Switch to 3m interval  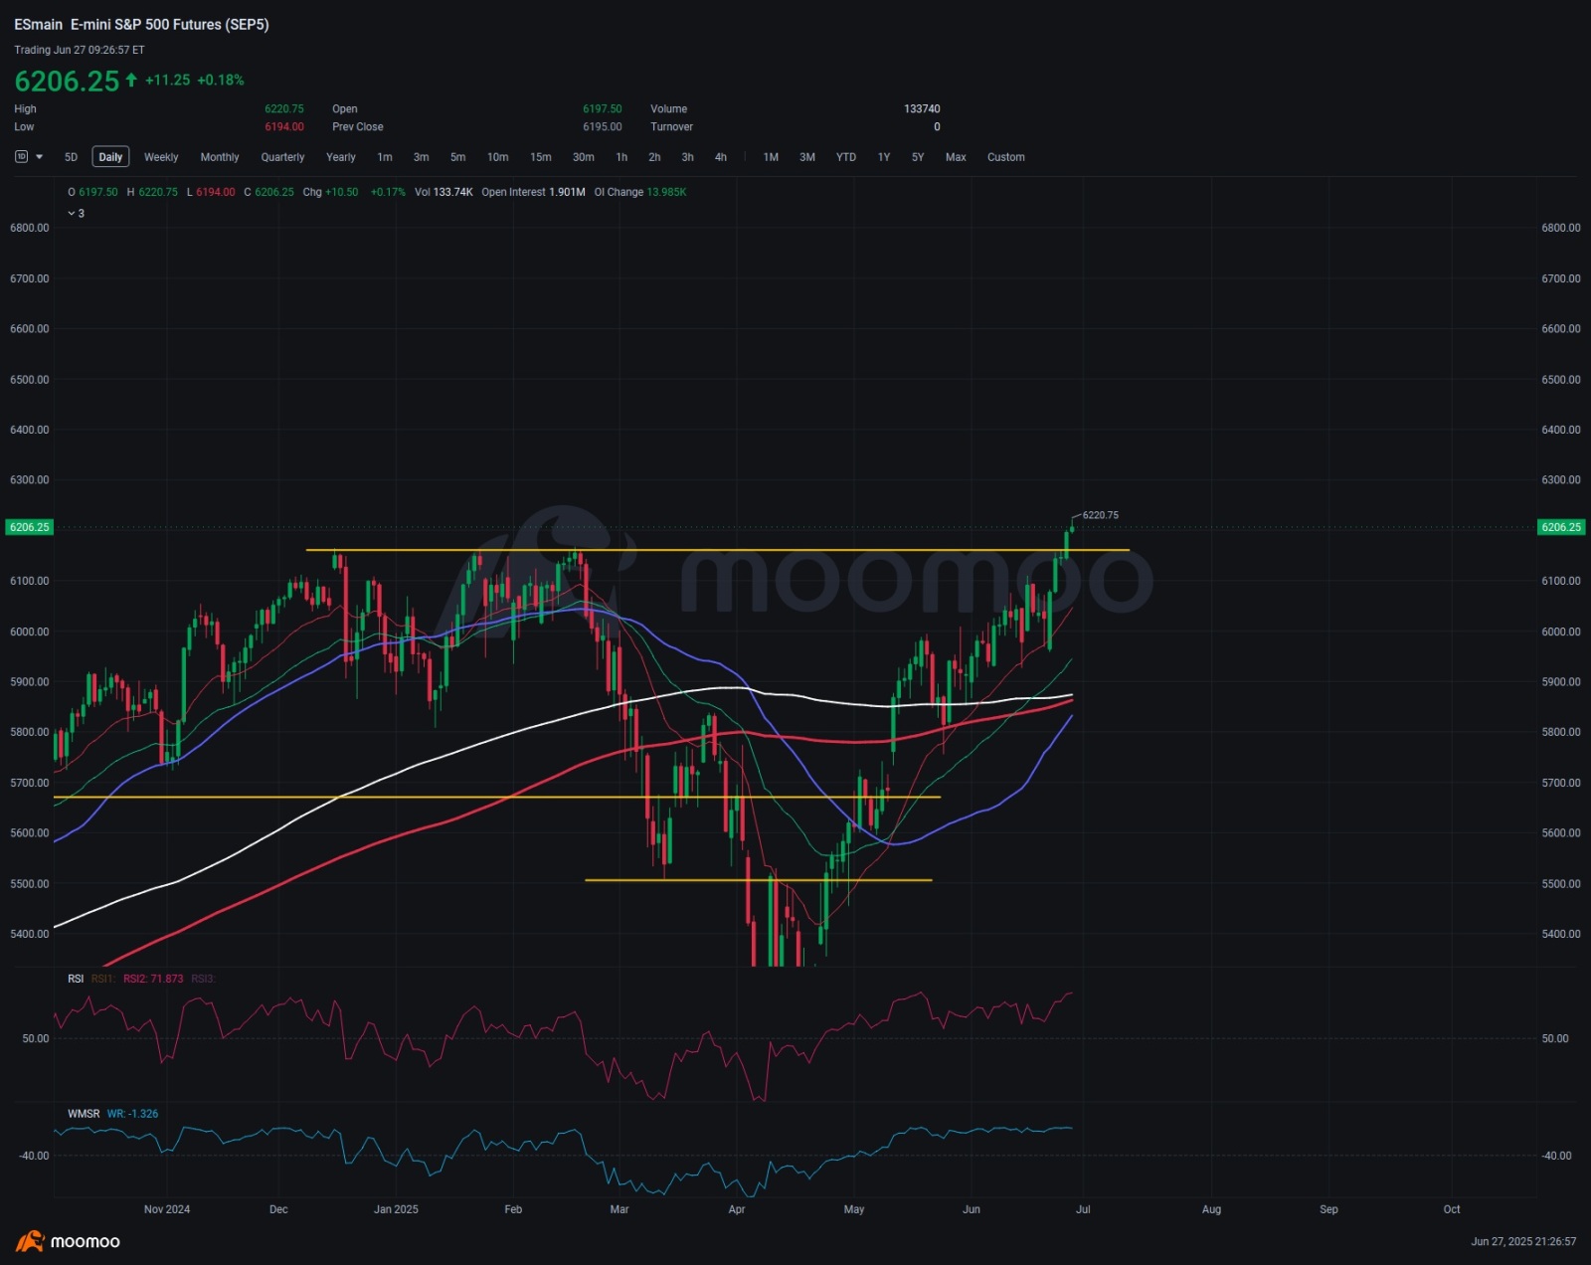pos(422,157)
